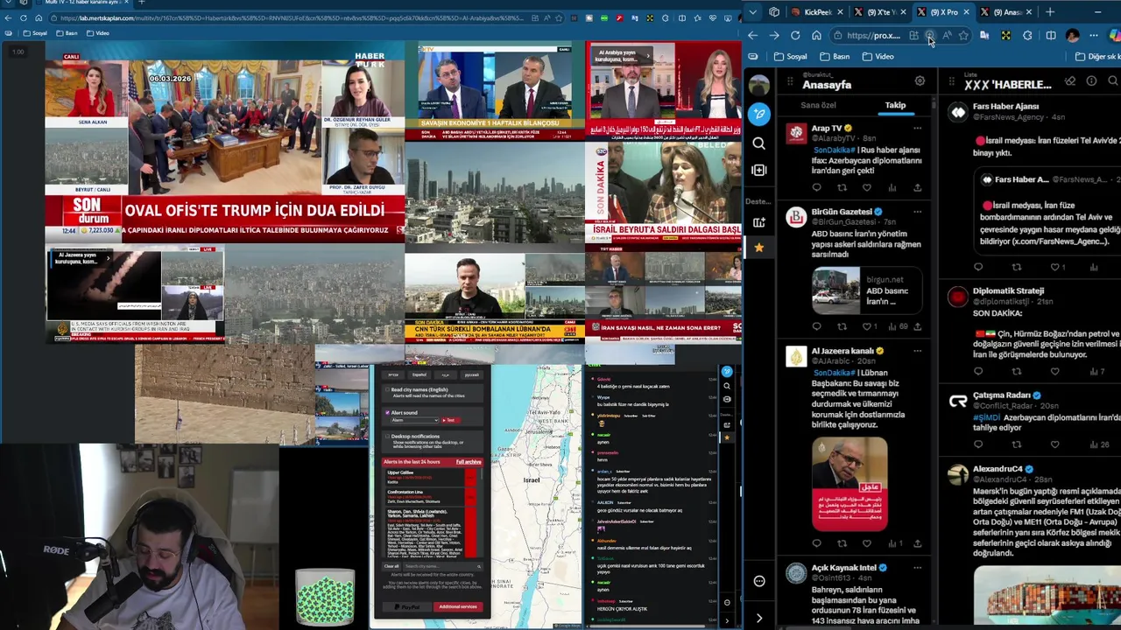Click the SonDakika# hashtag in Arap TV post
The width and height of the screenshot is (1121, 630).
(835, 150)
